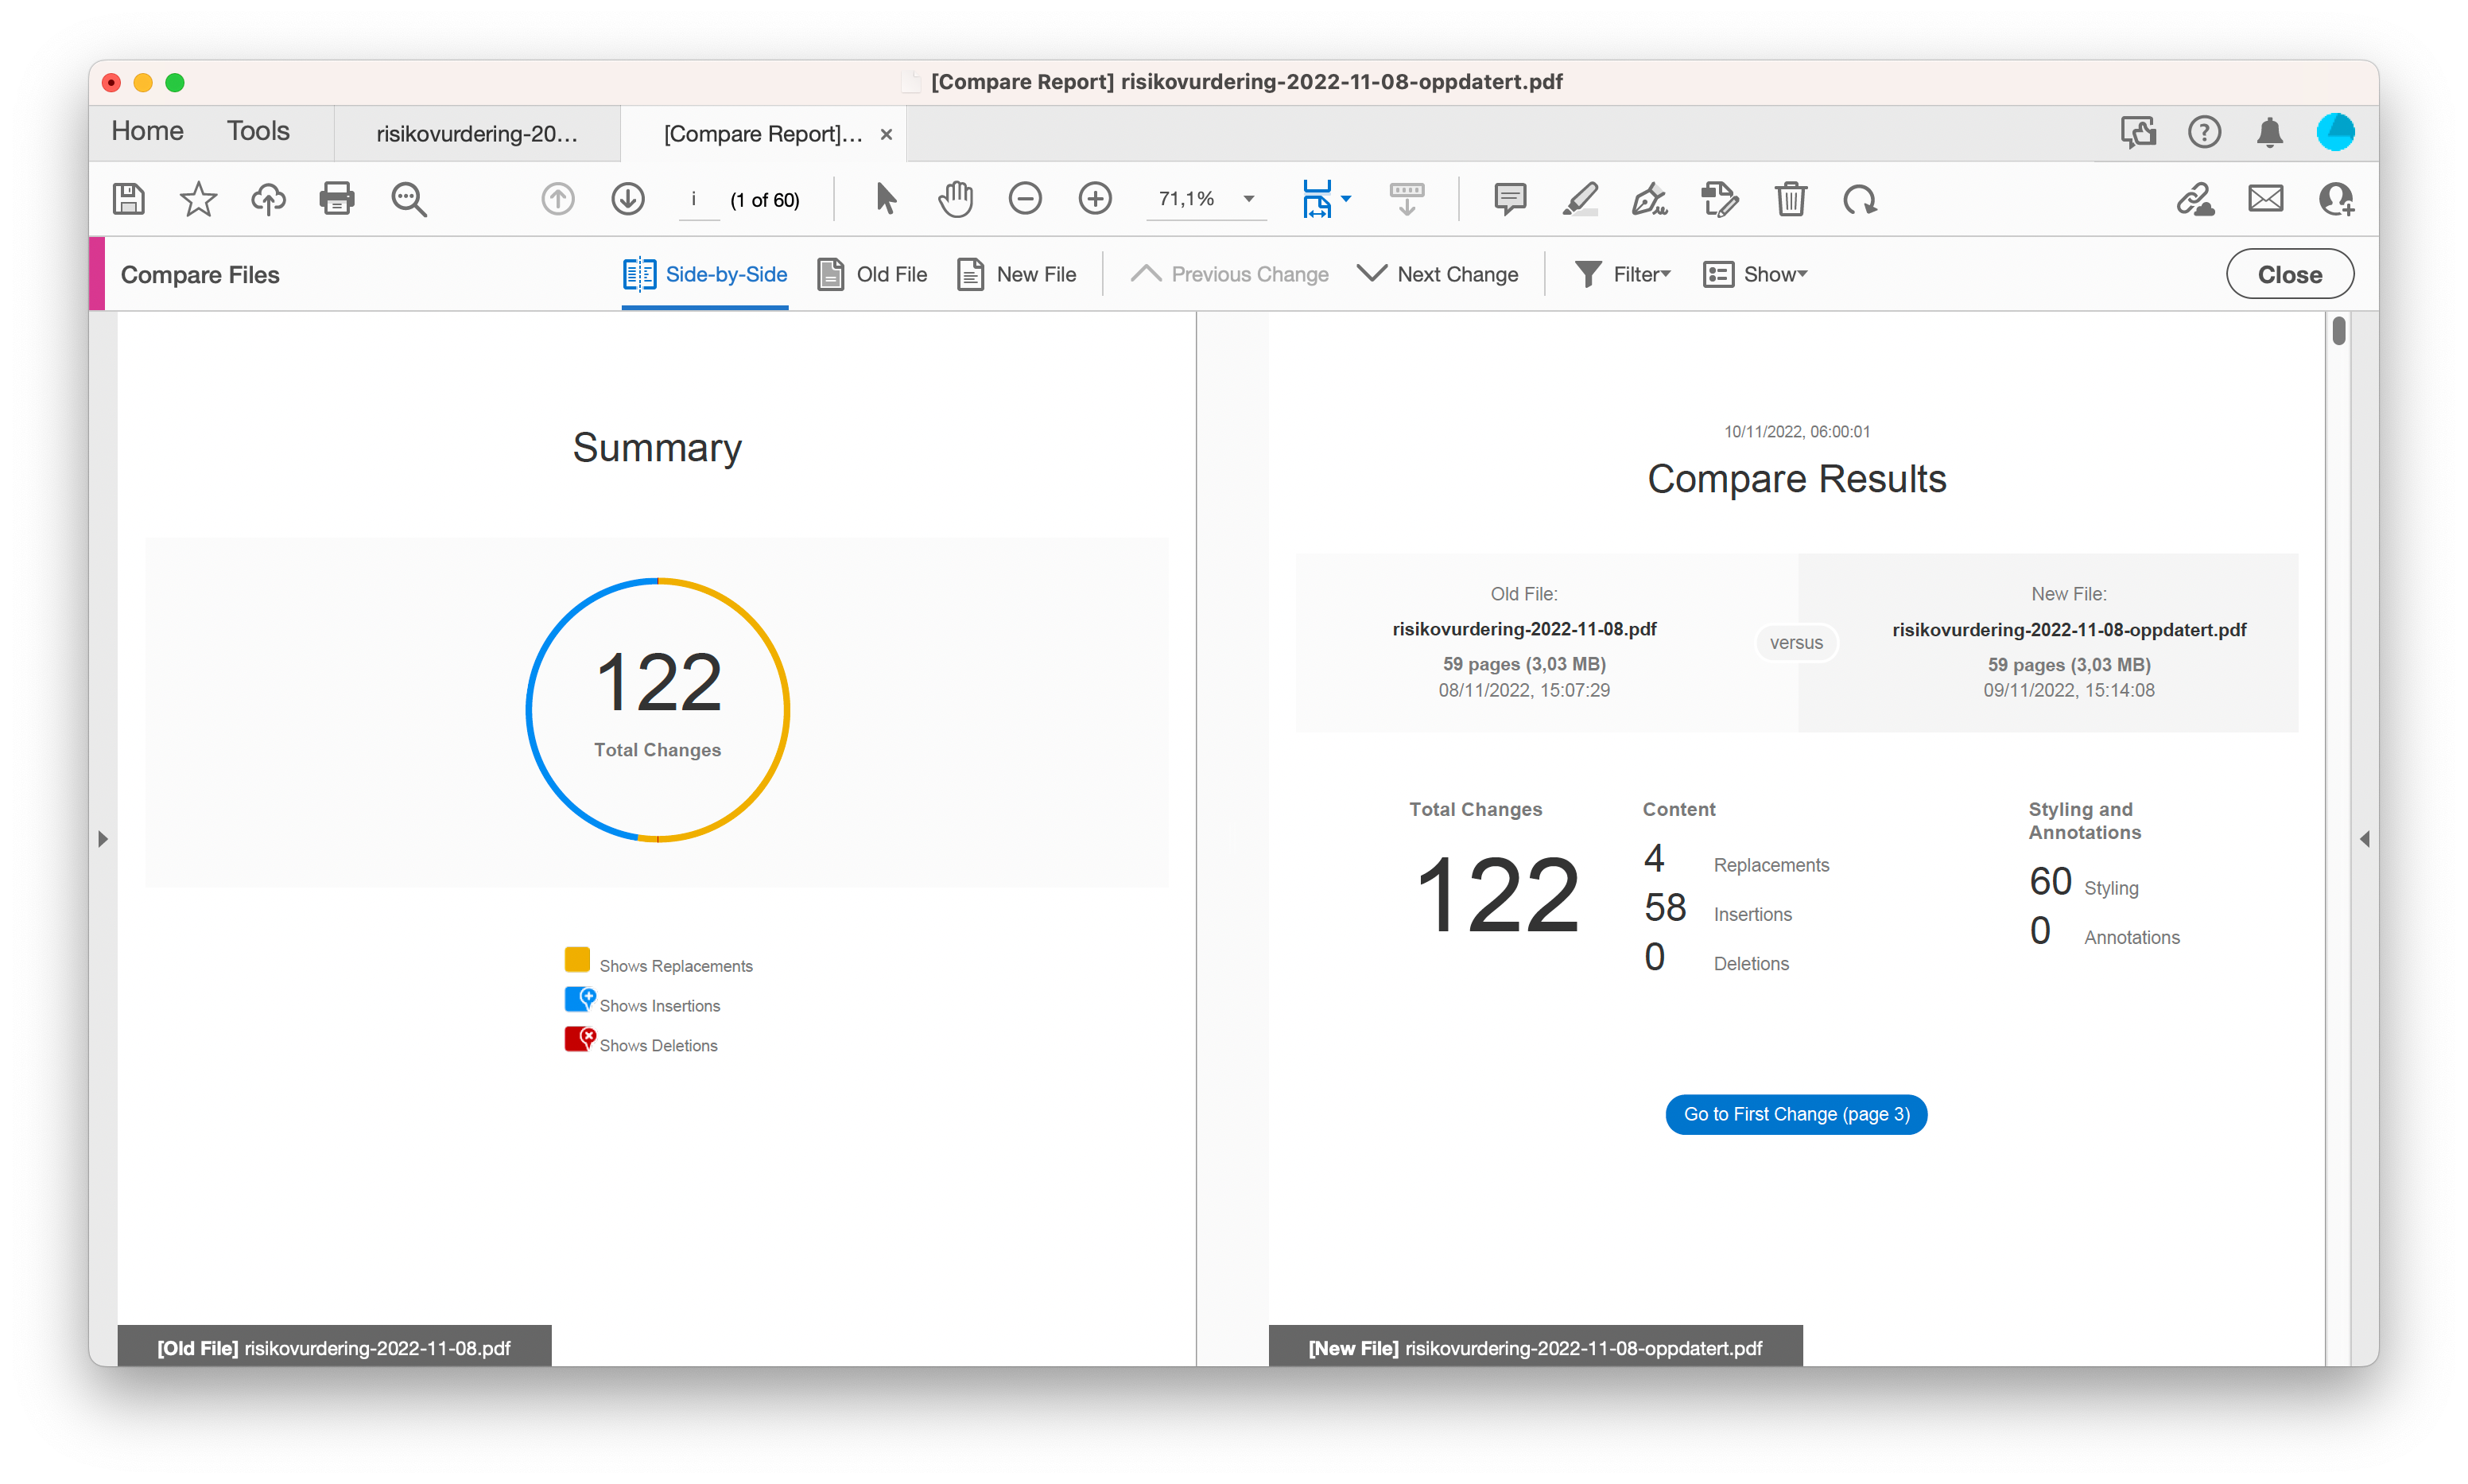2468x1484 pixels.
Task: Print the document with printer icon
Action: pos(337,199)
